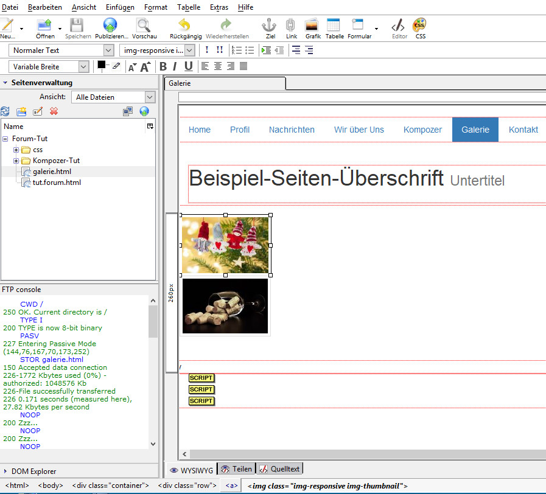
Task: Click the Rückgängig undo button
Action: pyautogui.click(x=184, y=26)
